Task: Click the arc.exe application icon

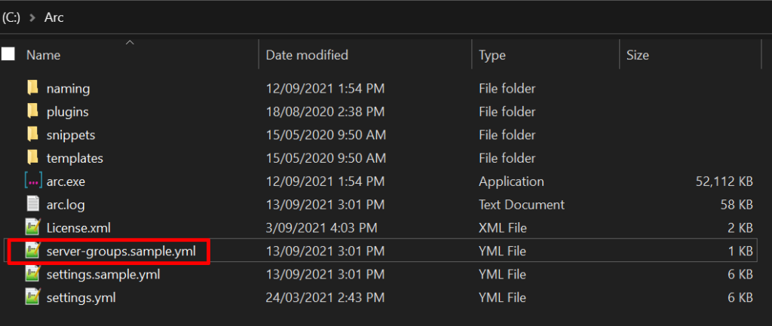Action: pyautogui.click(x=32, y=181)
